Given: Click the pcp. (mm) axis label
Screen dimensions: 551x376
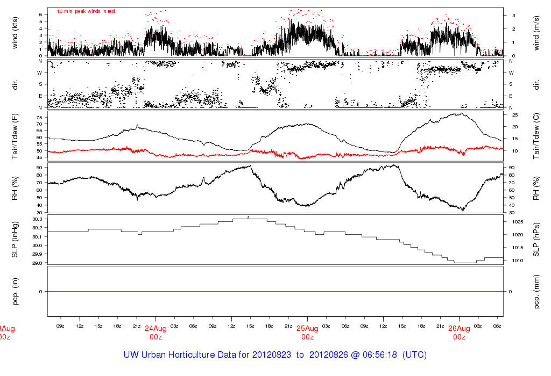Looking at the screenshot, I should pos(536,291).
